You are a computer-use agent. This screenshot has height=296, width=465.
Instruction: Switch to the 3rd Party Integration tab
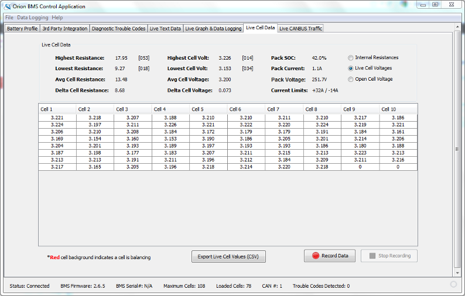coord(64,29)
